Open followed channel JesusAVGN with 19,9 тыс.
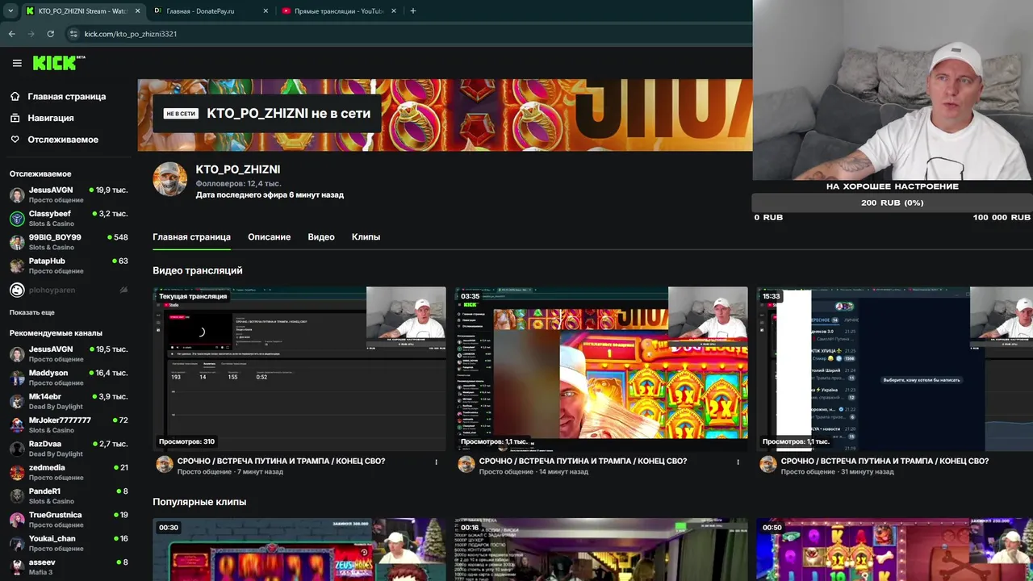1033x581 pixels. [x=69, y=194]
